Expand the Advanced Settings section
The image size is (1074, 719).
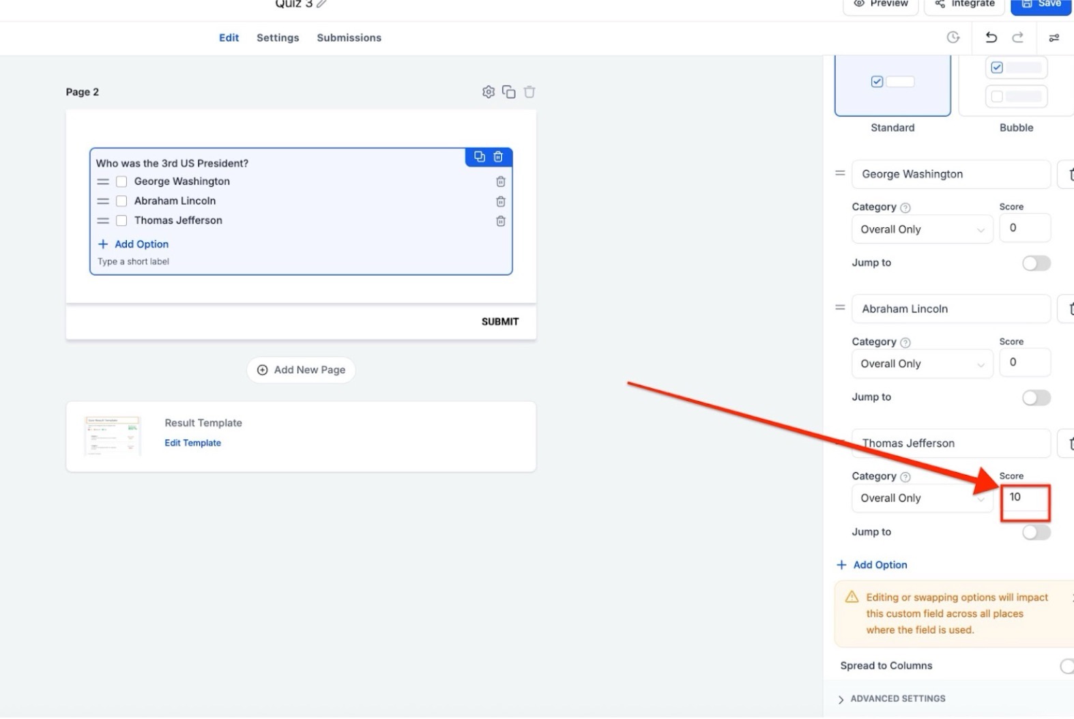pos(897,699)
